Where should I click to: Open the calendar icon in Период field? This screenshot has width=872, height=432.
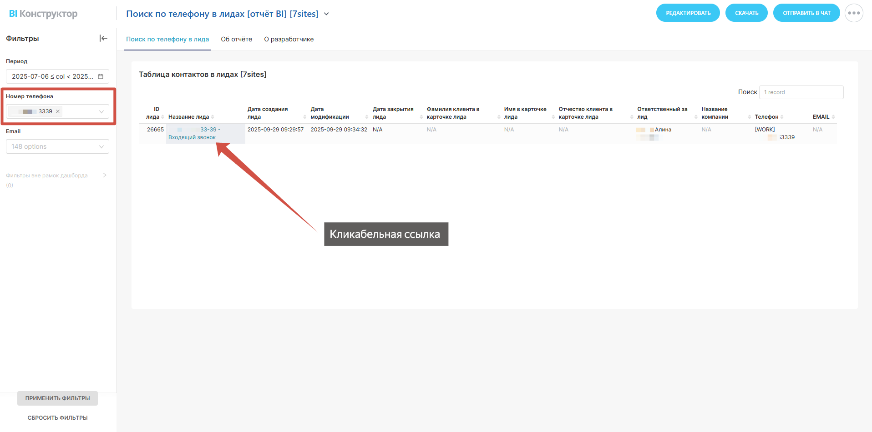click(x=101, y=76)
